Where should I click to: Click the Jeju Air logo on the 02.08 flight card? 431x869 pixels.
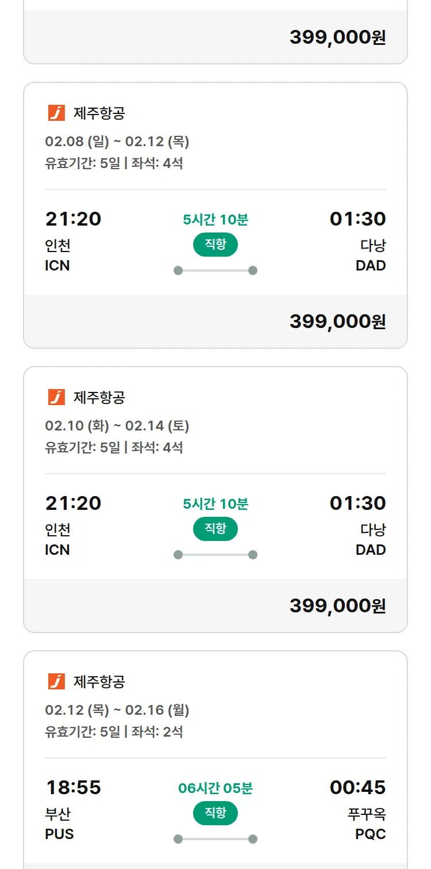pyautogui.click(x=56, y=113)
